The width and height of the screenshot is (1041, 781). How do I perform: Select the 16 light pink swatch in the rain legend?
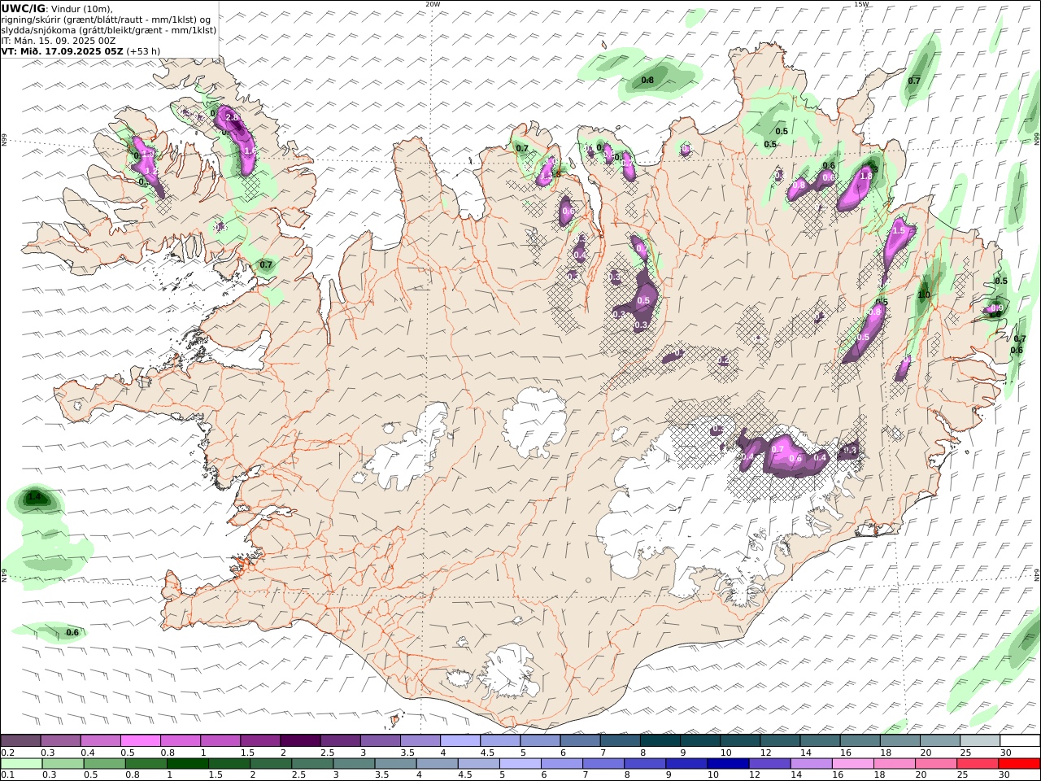click(x=852, y=764)
